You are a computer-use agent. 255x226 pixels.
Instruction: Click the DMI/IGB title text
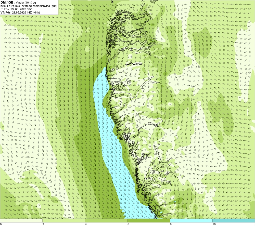pos(7,3)
